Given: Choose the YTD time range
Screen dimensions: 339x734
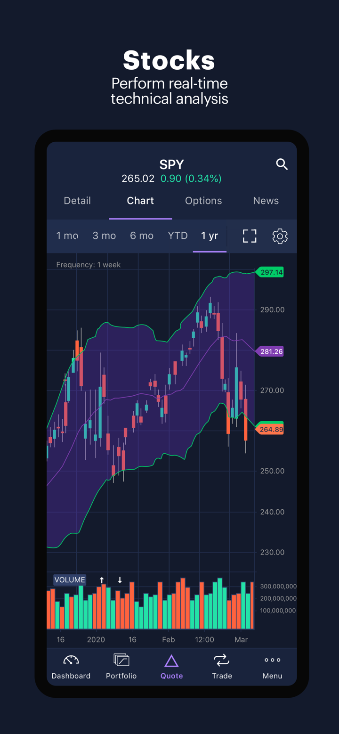Looking at the screenshot, I should (x=178, y=236).
